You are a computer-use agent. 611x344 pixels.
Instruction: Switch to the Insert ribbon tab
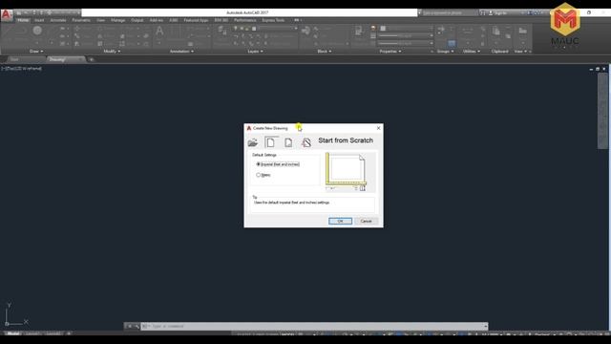[39, 20]
